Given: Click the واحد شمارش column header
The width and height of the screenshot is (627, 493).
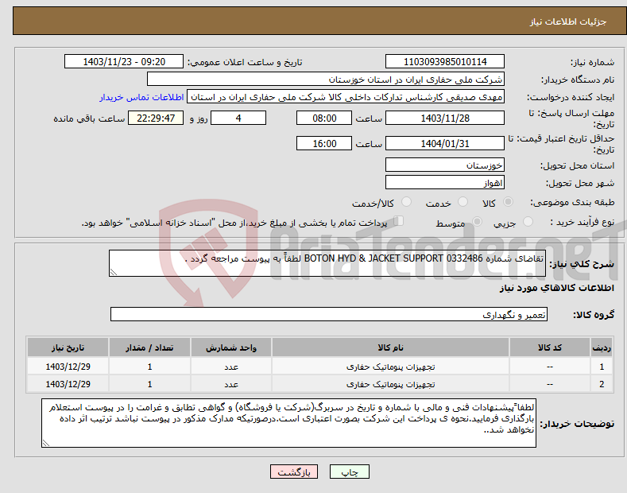Looking at the screenshot, I should (x=231, y=347).
